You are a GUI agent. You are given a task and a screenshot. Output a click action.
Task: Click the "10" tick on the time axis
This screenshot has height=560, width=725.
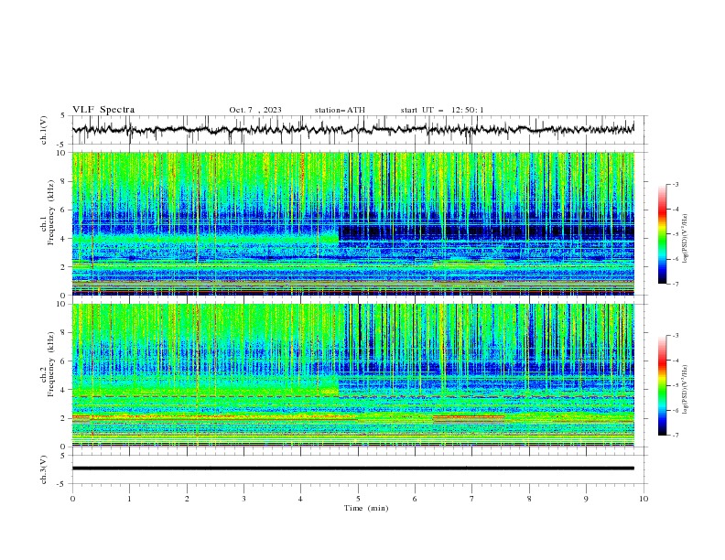[x=644, y=499]
